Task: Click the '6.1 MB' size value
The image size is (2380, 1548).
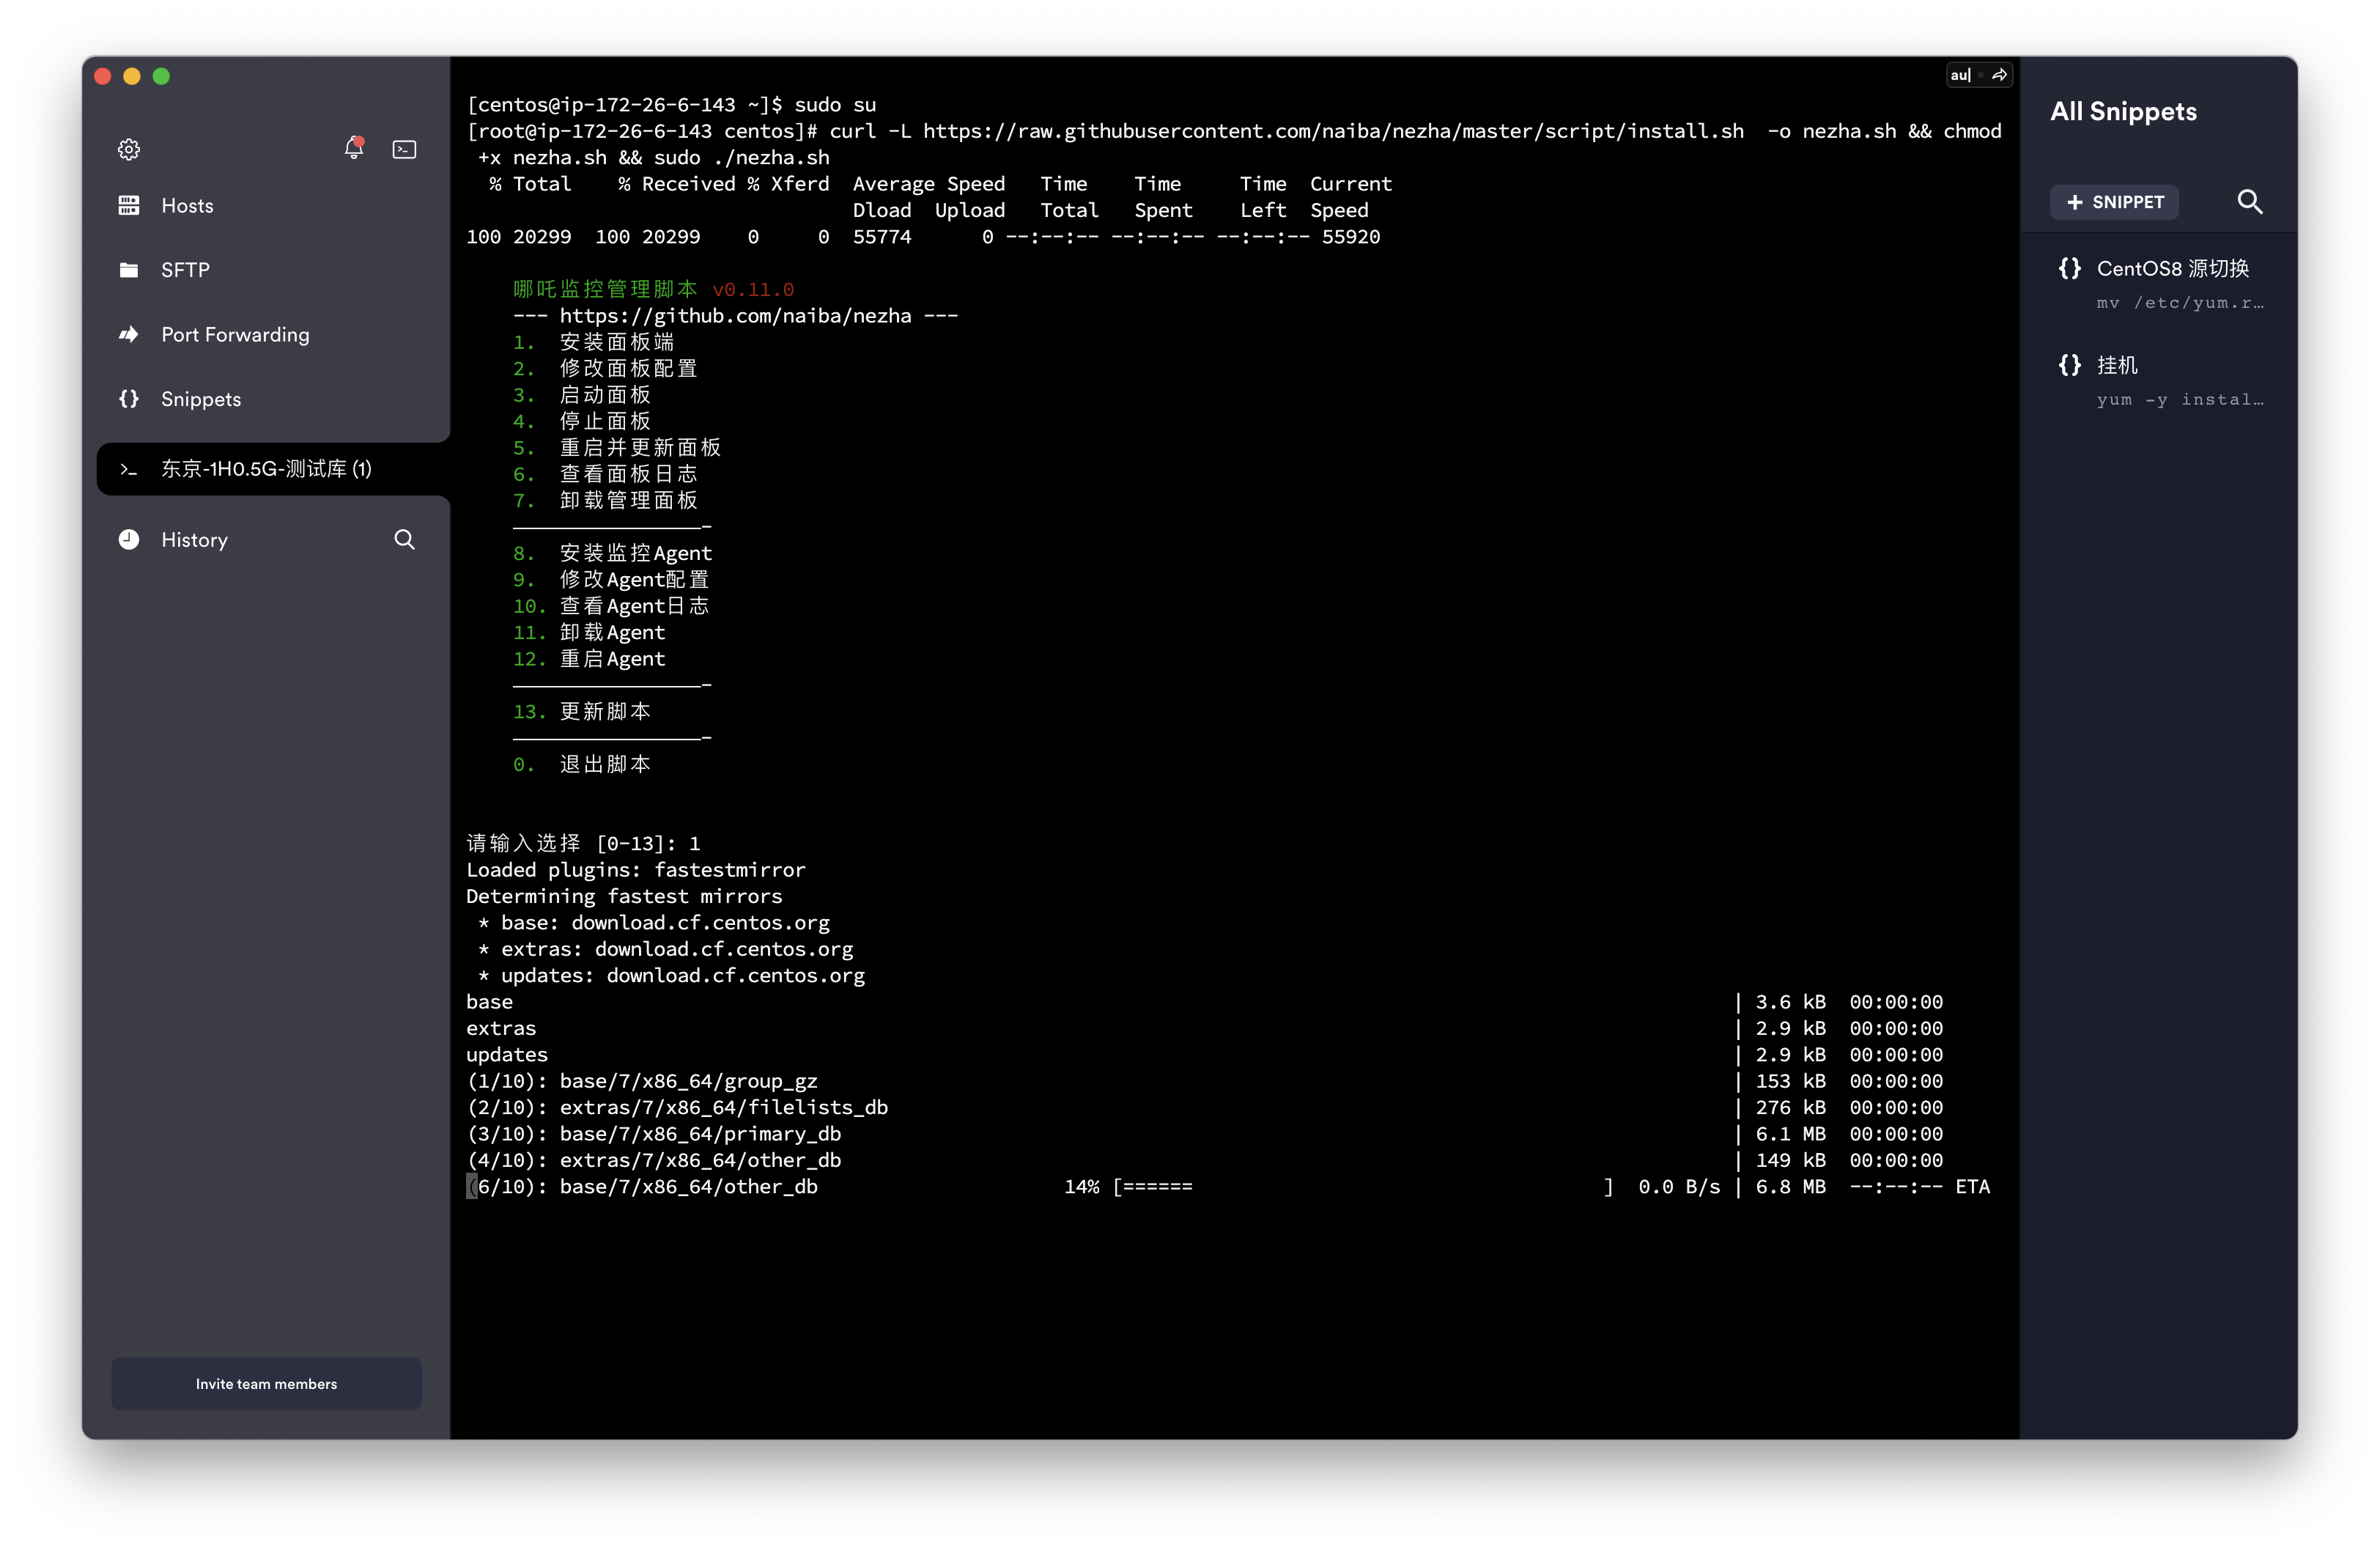Action: (x=1790, y=1134)
